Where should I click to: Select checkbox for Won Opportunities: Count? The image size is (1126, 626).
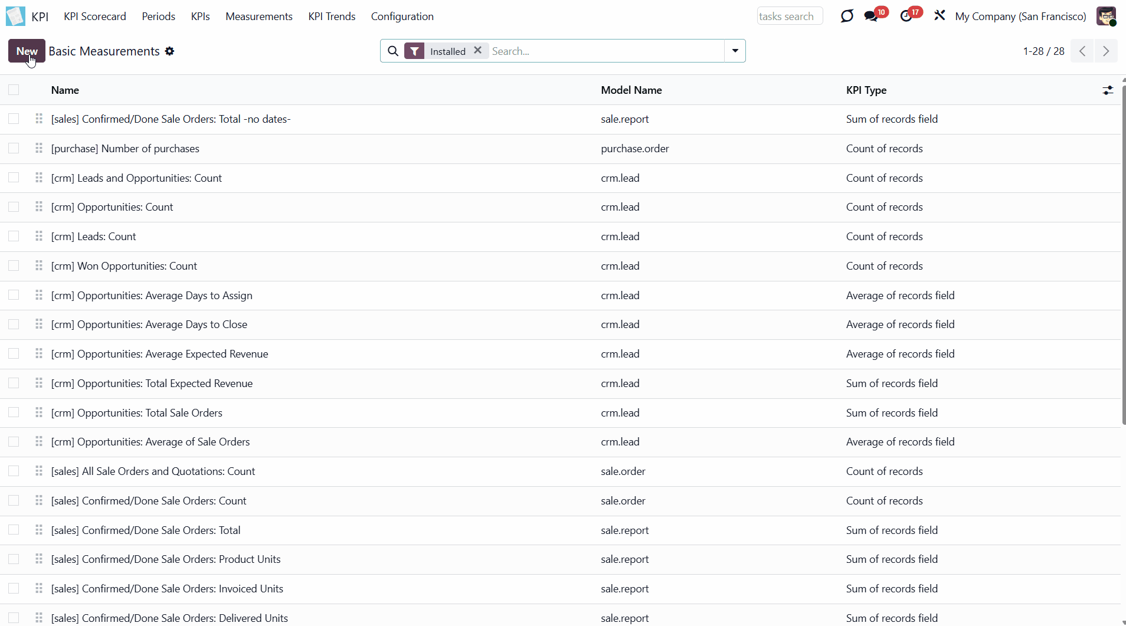(x=14, y=266)
